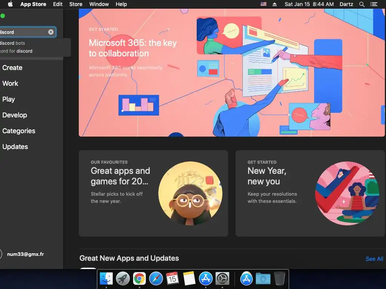386x289 pixels.
Task: Open the Microsoft 365 collaboration banner
Action: pyautogui.click(x=232, y=73)
